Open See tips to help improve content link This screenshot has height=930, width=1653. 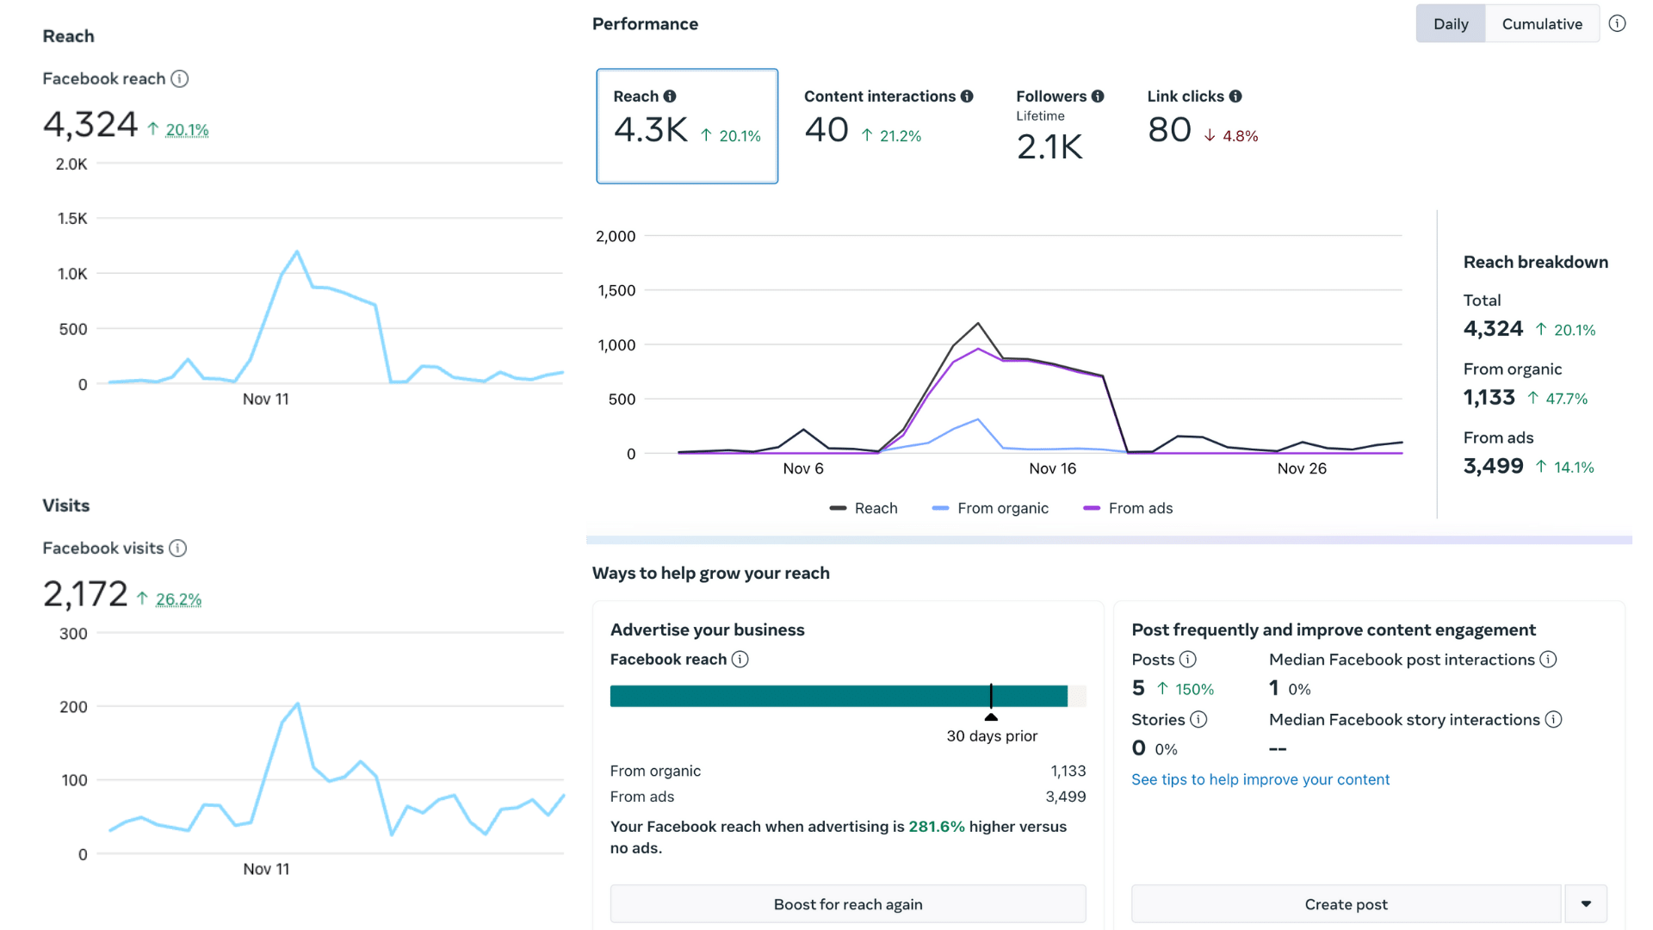[x=1260, y=779]
